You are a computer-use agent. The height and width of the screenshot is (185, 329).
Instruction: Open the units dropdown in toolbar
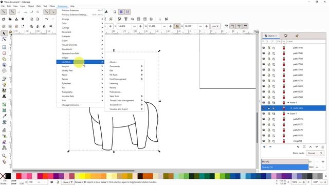point(215,26)
